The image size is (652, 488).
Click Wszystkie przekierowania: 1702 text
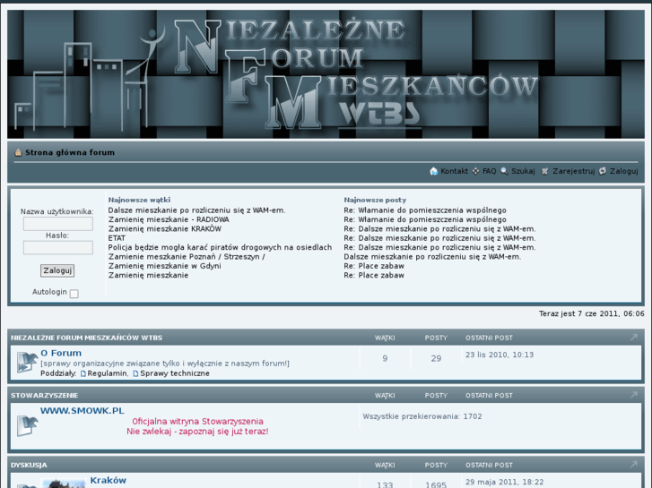(x=422, y=416)
